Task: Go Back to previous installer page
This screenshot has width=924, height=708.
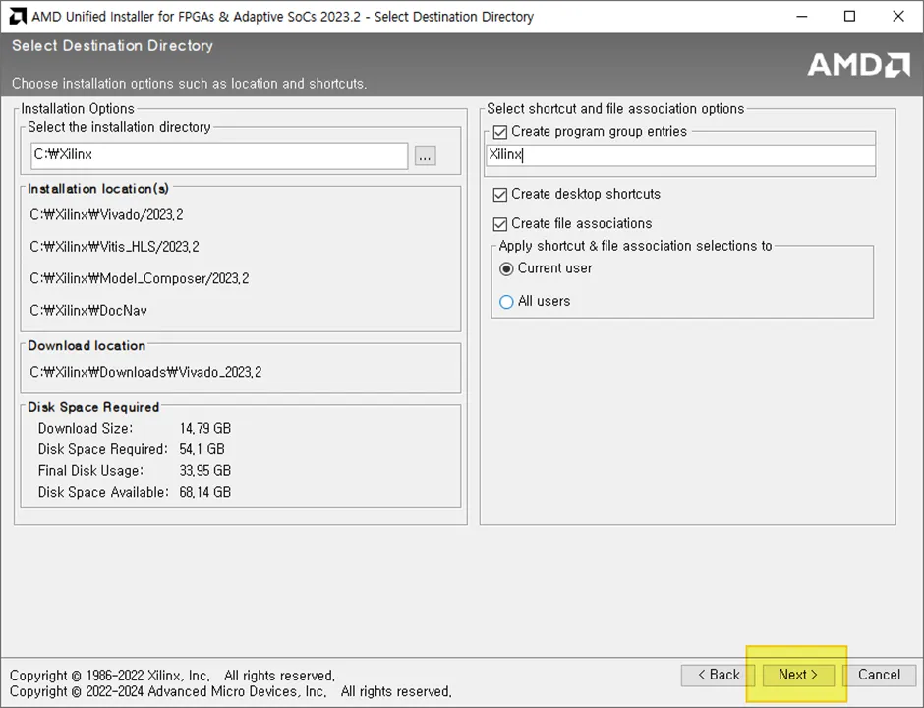Action: 718,675
